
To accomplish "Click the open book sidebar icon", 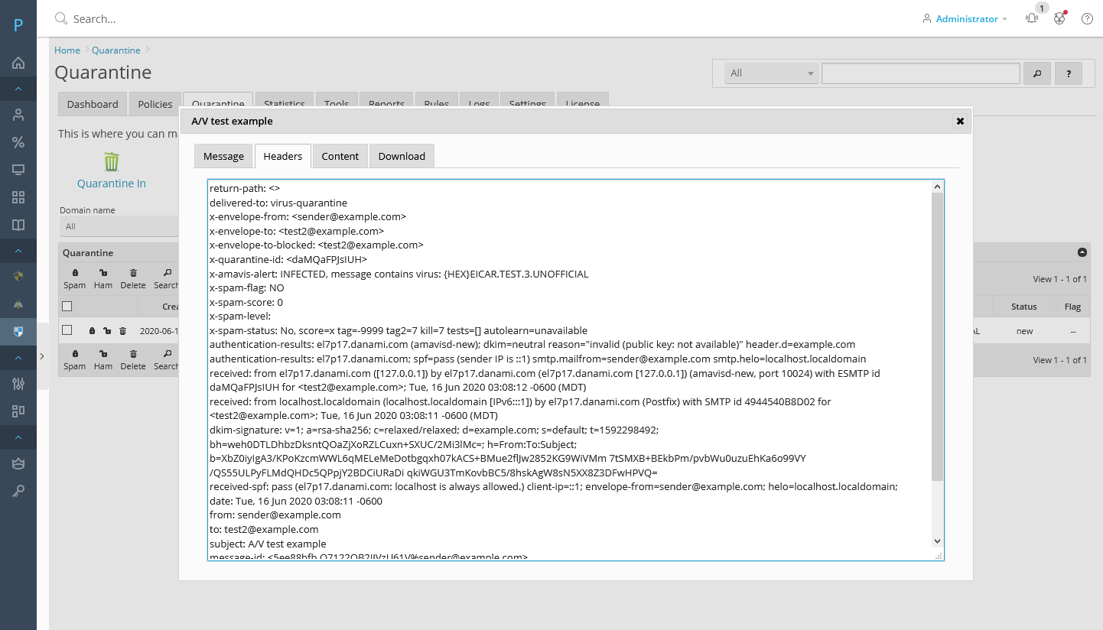I will [18, 225].
